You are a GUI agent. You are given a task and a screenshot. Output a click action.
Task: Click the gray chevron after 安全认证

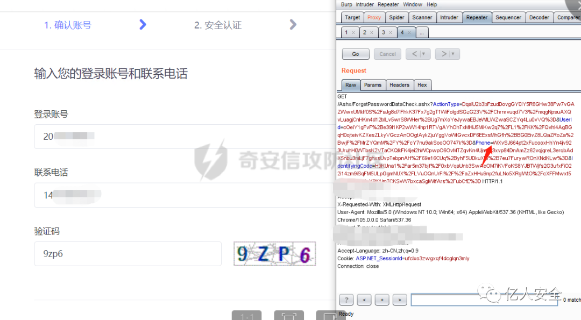coord(293,25)
